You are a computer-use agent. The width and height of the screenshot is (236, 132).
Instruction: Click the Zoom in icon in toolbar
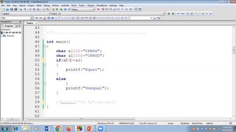112,18
